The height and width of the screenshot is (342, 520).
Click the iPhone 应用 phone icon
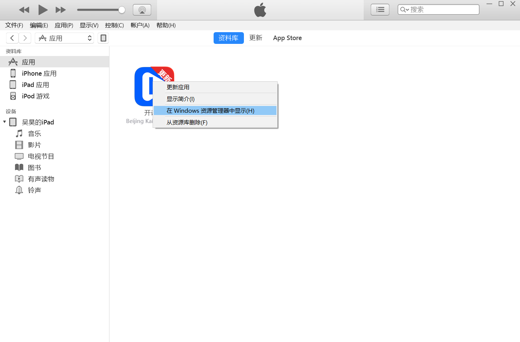[x=13, y=73]
